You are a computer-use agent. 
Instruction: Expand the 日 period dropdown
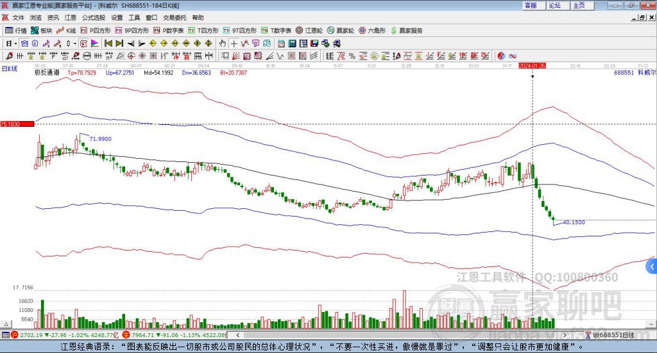coord(15,44)
